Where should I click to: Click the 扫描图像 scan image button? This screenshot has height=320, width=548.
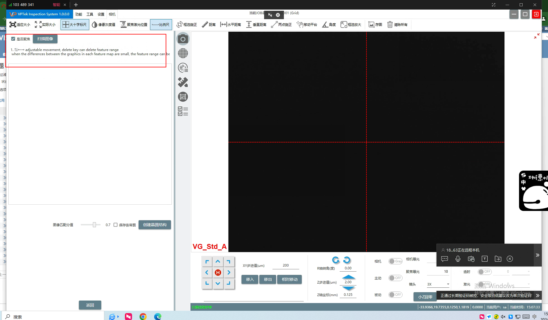tap(45, 39)
